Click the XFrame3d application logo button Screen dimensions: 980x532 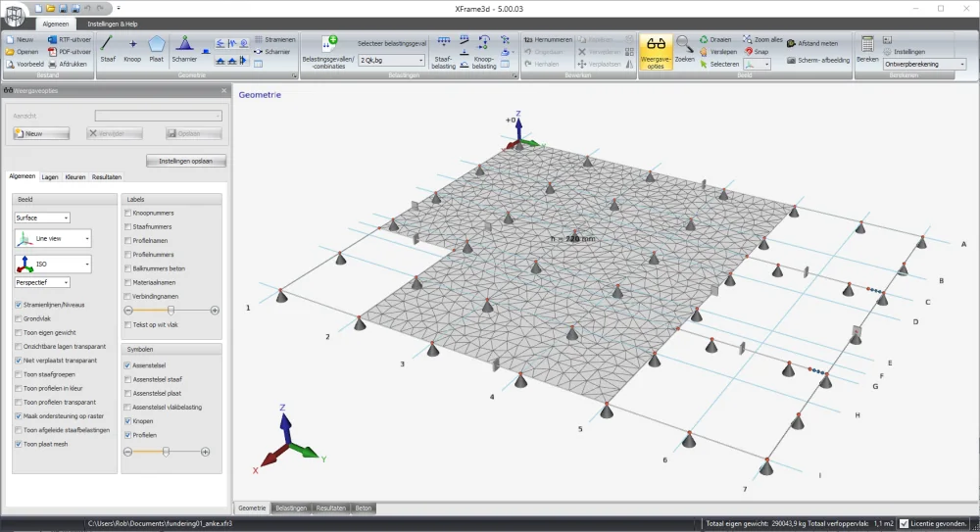tap(15, 15)
